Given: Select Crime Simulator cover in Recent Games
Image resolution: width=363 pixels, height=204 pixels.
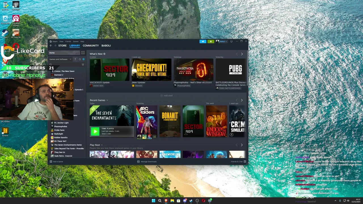Looking at the screenshot, I should point(237,121).
